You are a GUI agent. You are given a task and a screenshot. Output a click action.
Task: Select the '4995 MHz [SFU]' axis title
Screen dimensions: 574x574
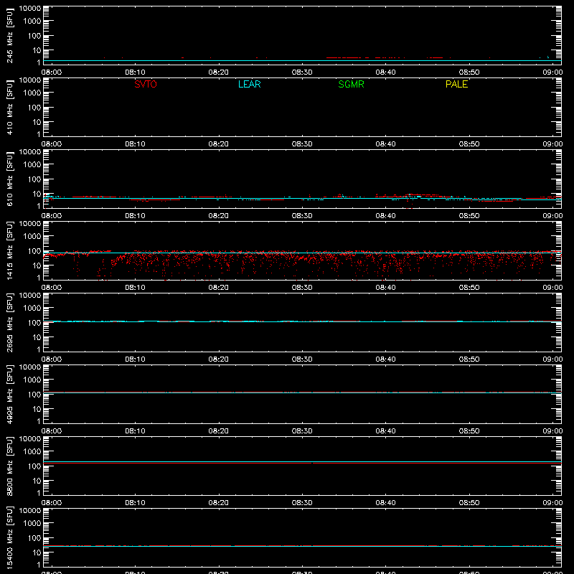pos(9,394)
